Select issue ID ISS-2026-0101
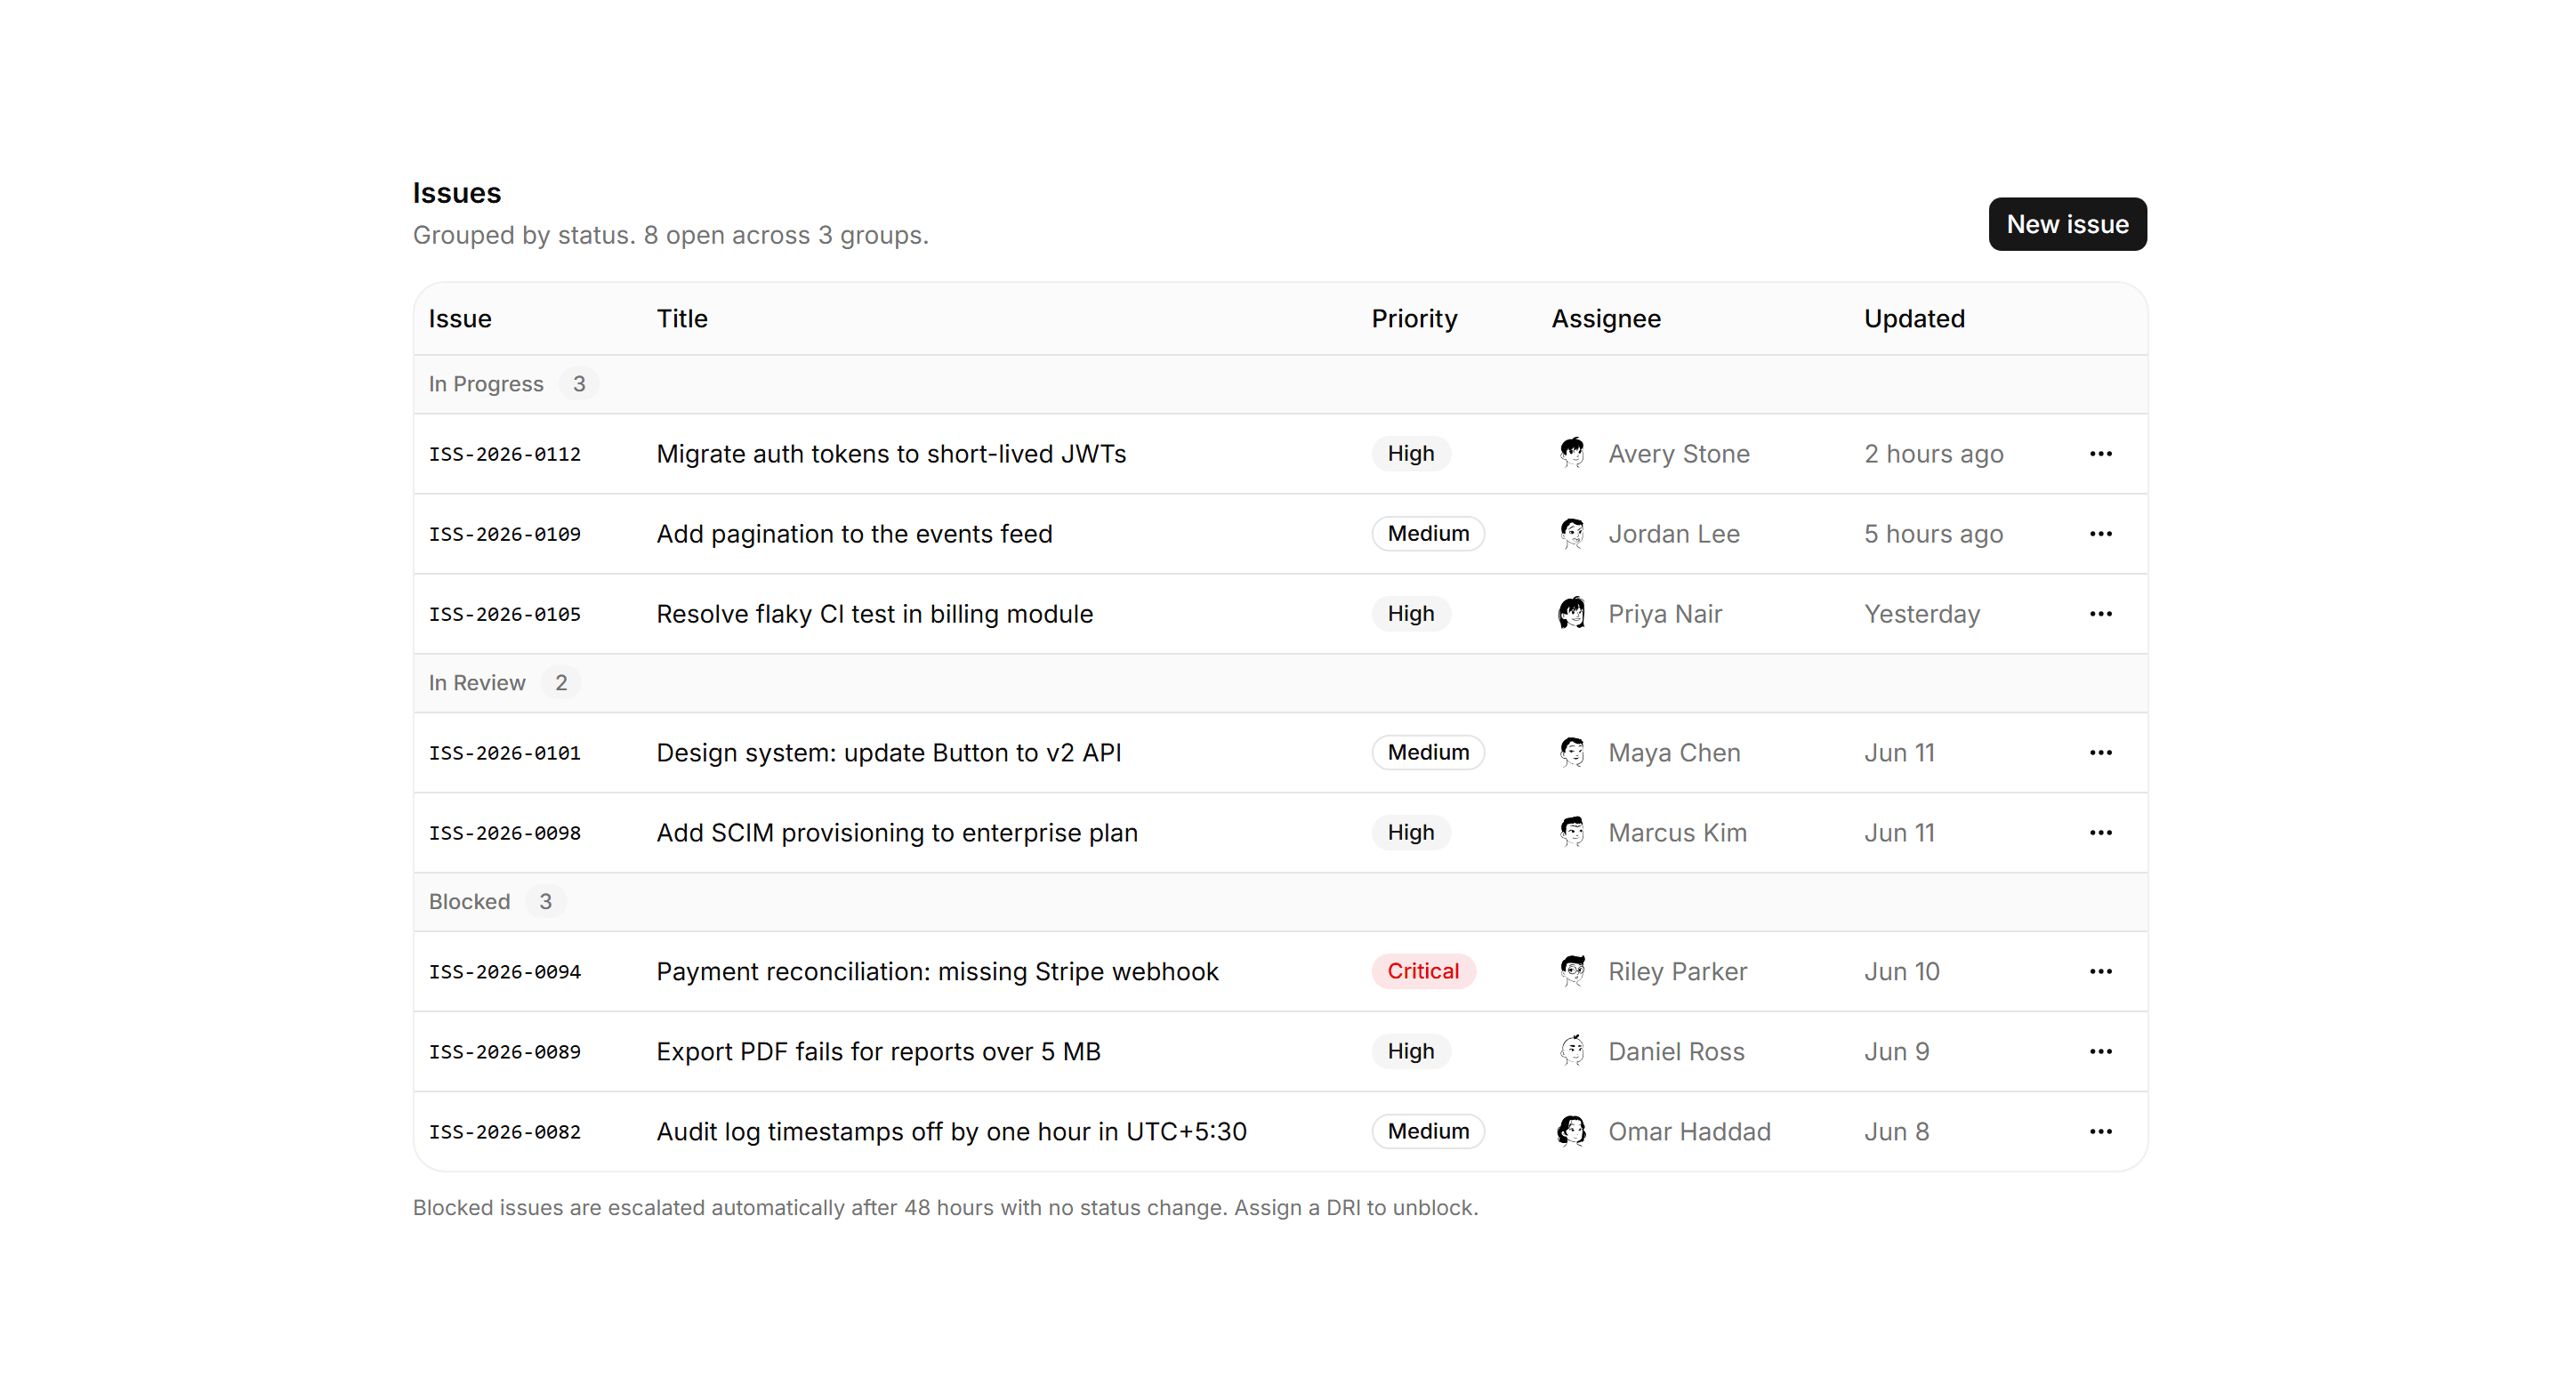 504,753
